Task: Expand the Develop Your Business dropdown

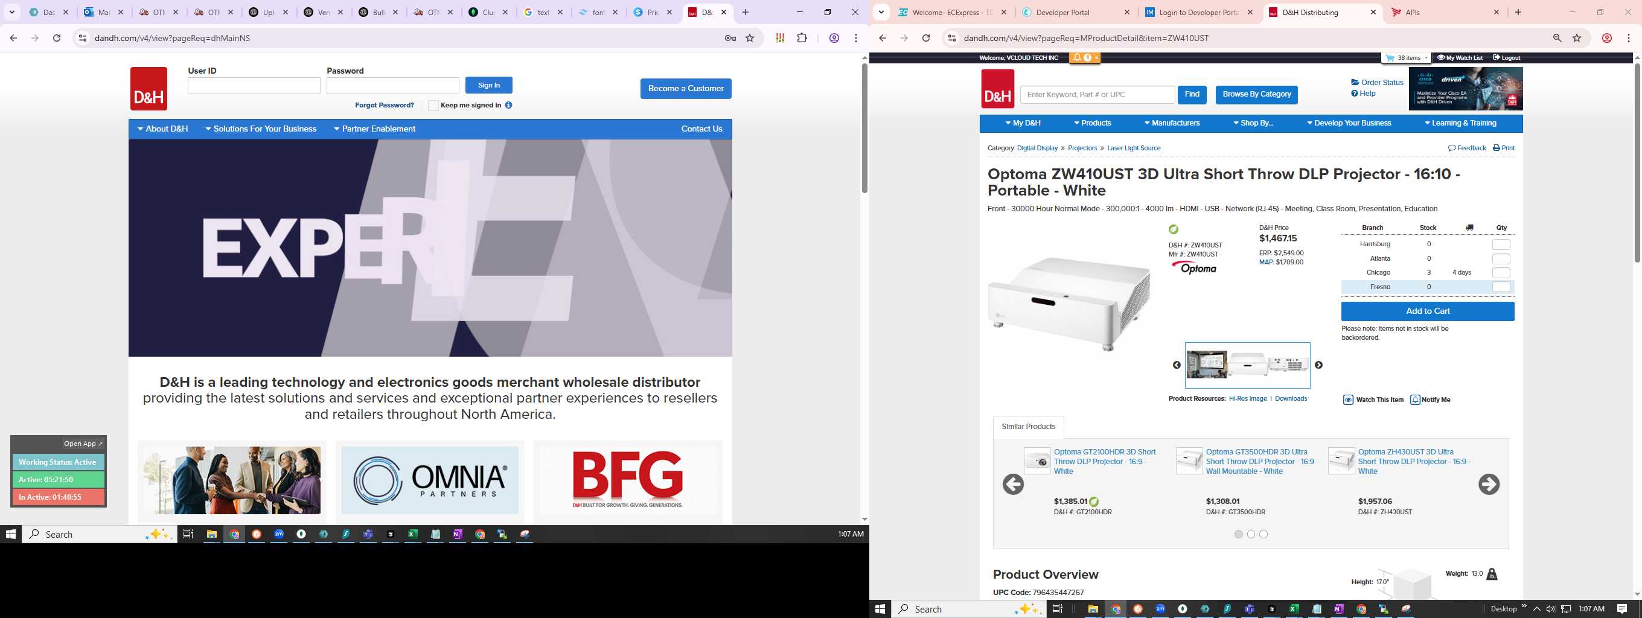Action: tap(1349, 123)
